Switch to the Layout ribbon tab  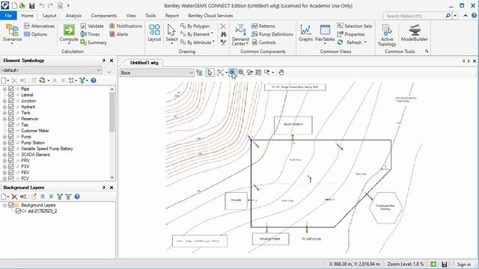pyautogui.click(x=49, y=16)
